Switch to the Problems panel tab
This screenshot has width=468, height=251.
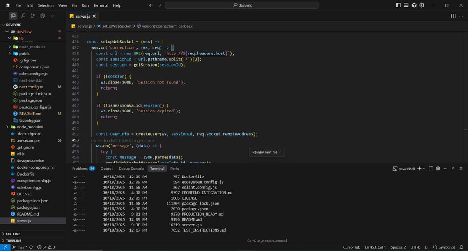click(x=83, y=169)
